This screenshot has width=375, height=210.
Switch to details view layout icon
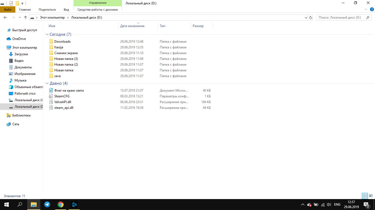[x=365, y=196]
